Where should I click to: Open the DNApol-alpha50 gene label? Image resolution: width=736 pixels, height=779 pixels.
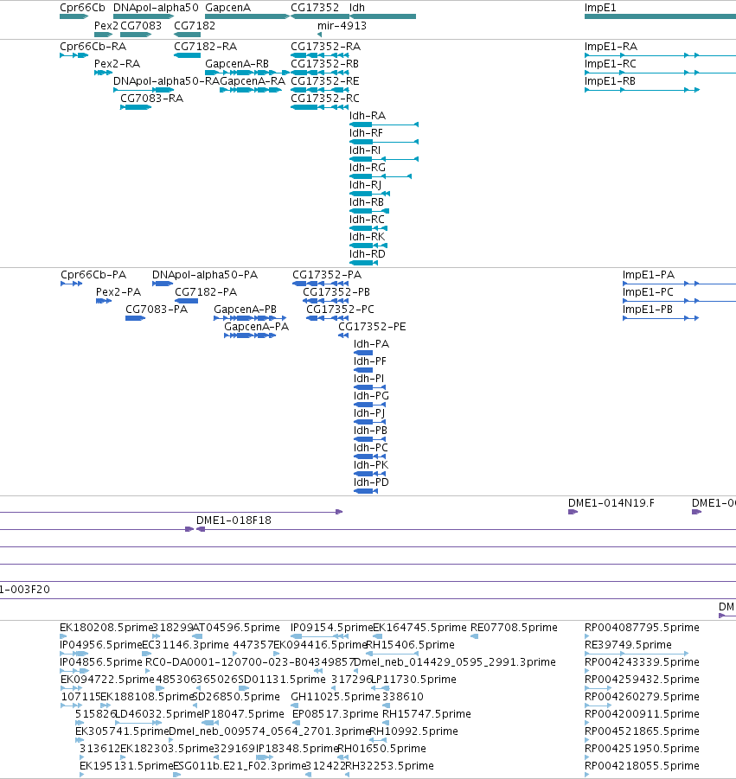pos(156,8)
